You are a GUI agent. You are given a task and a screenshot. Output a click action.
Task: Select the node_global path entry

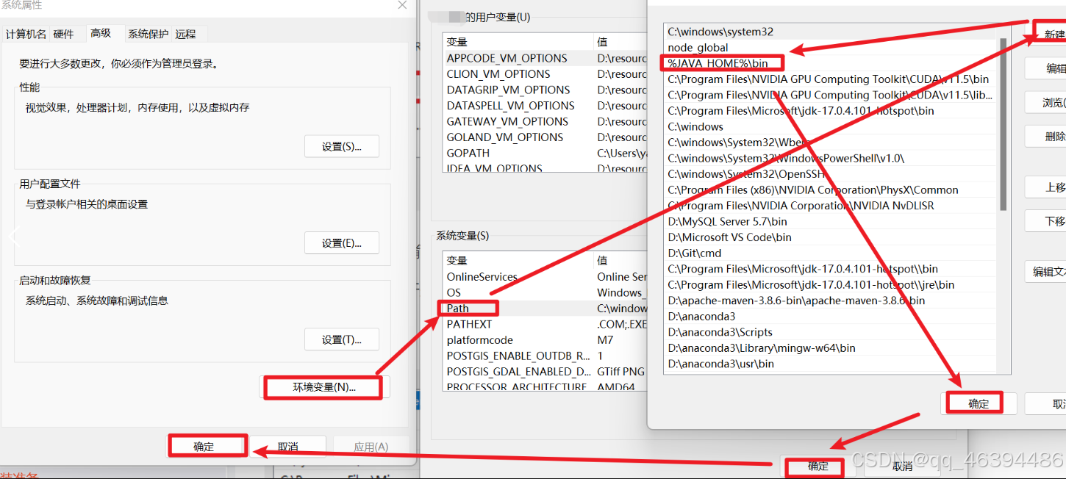click(x=831, y=48)
